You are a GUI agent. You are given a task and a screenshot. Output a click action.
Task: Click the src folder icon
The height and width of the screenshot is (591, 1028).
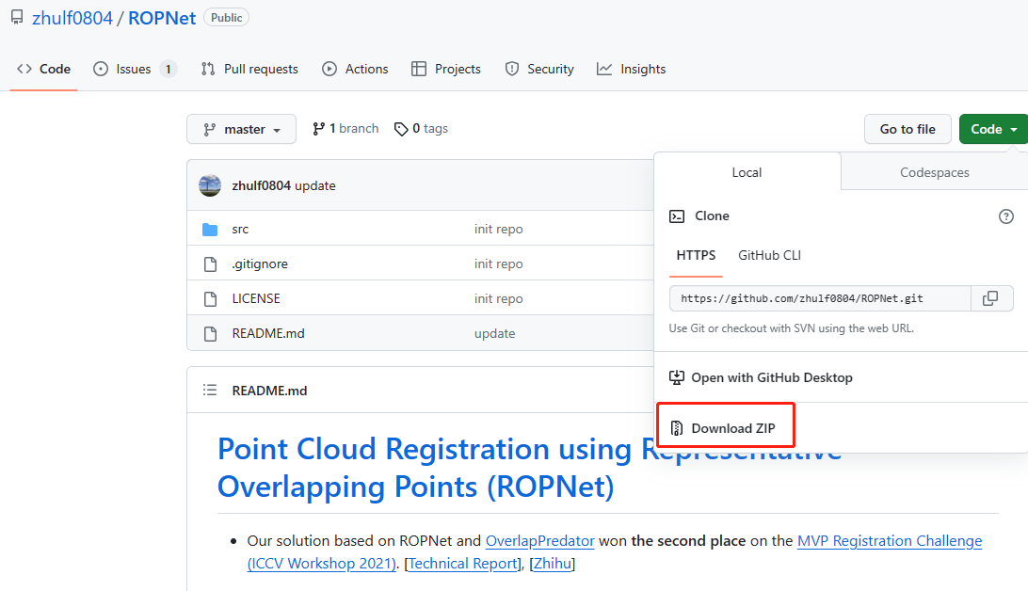point(210,230)
